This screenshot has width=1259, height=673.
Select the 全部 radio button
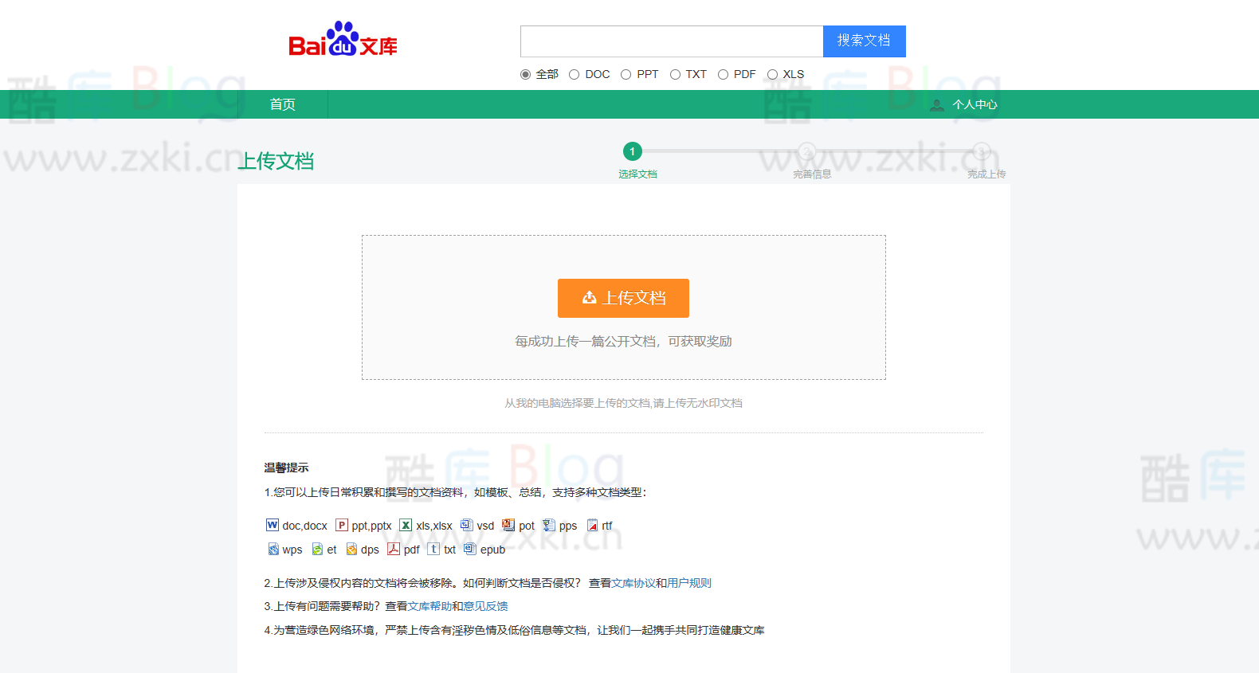tap(525, 74)
